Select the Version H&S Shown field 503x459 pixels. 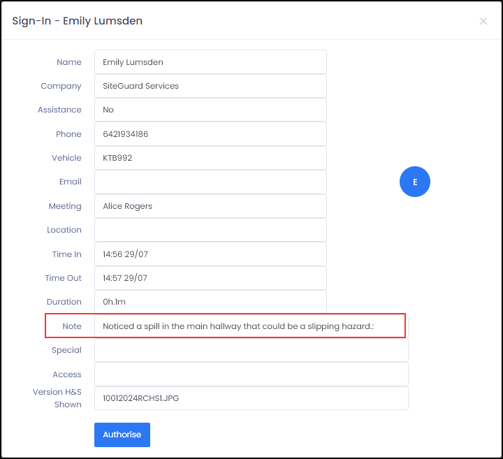(x=251, y=398)
